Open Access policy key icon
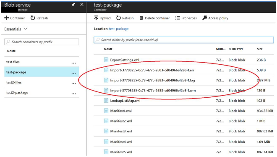Viewport: 277px width, 157px height. point(204,18)
